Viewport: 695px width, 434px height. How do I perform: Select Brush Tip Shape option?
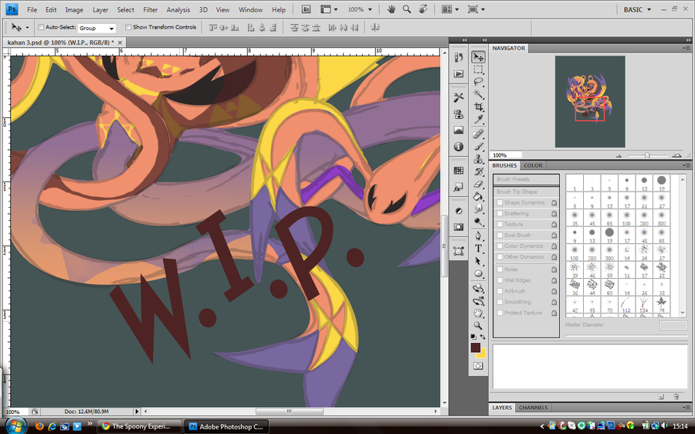526,192
